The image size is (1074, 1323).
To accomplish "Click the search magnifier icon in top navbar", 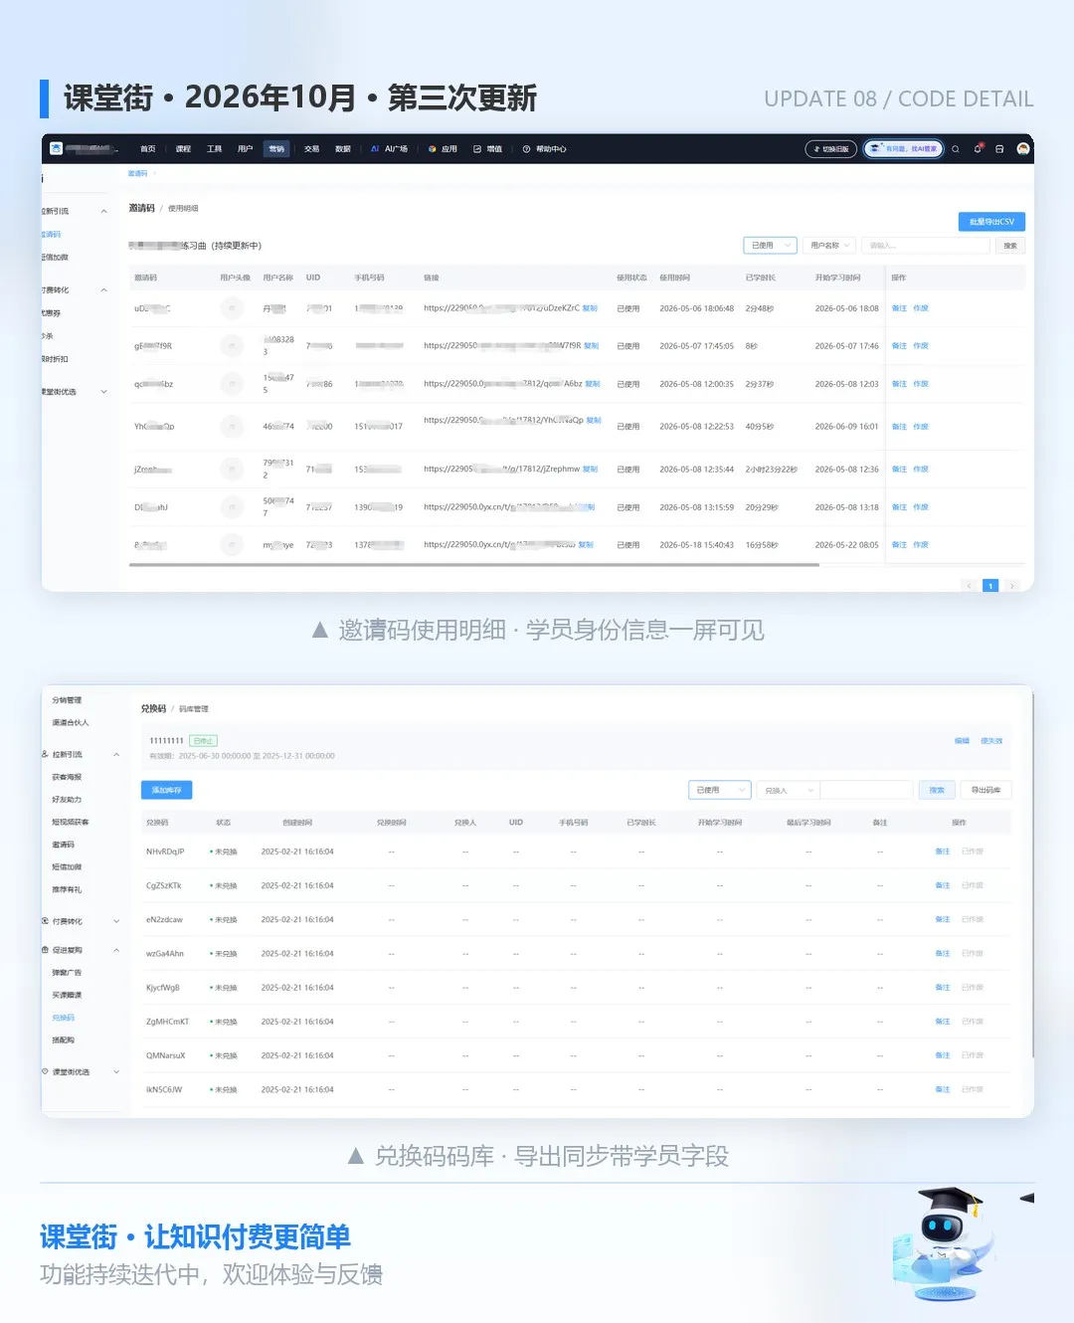I will (x=956, y=149).
